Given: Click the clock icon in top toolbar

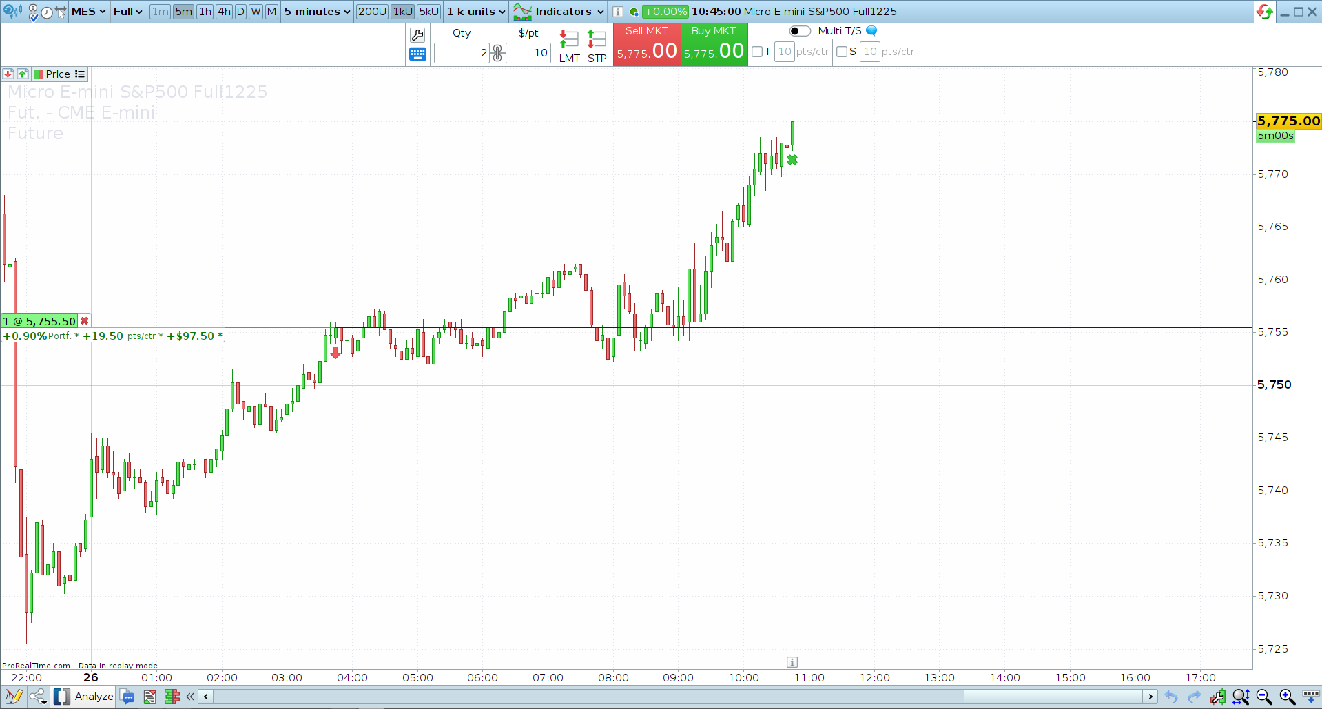Looking at the screenshot, I should 47,12.
